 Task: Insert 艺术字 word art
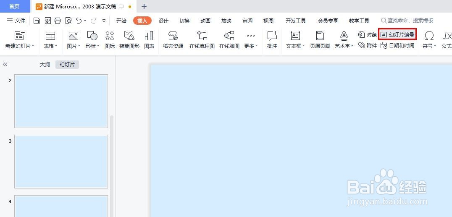coord(344,40)
